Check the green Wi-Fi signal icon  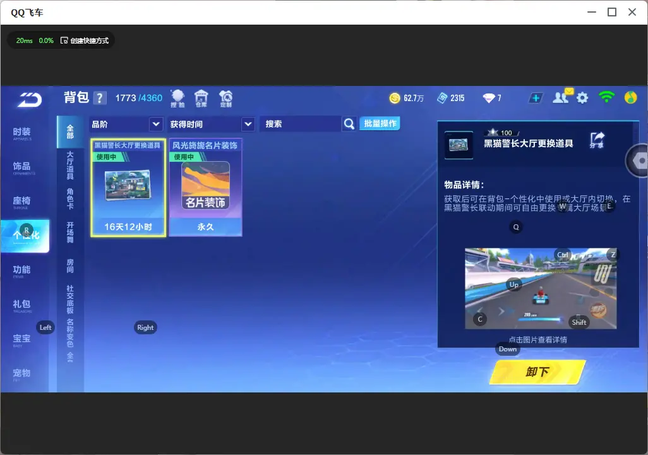pyautogui.click(x=606, y=97)
